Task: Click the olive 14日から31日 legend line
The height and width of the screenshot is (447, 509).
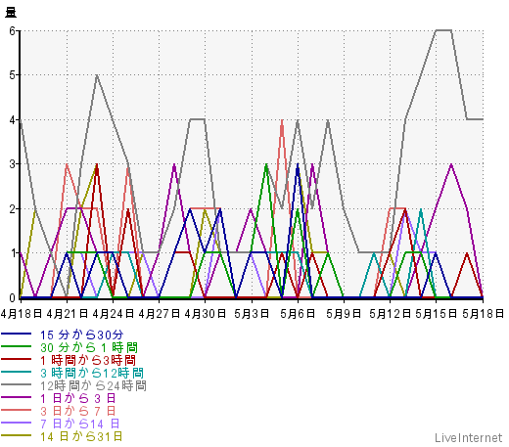Action: [16, 435]
